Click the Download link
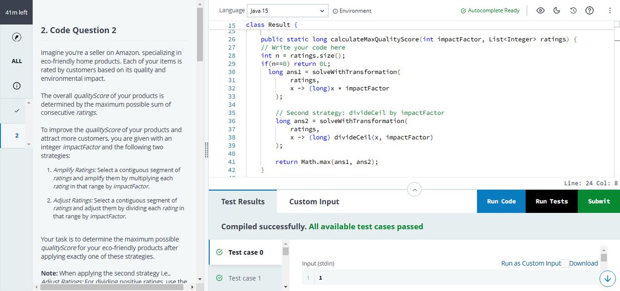The image size is (620, 291). [x=583, y=263]
